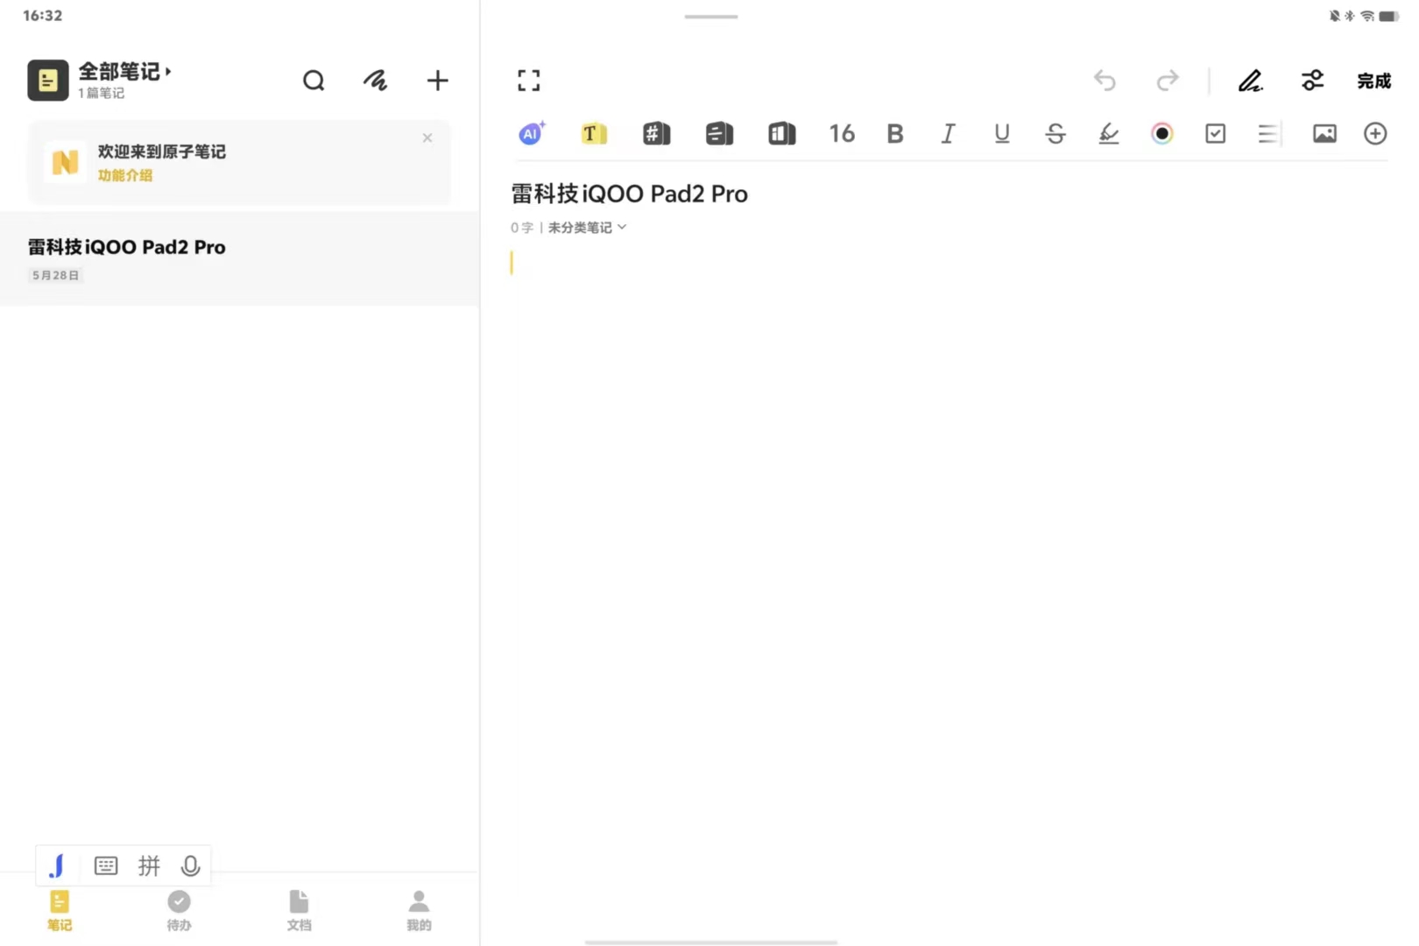Tap the 0字 word count
Image resolution: width=1419 pixels, height=946 pixels.
(522, 228)
